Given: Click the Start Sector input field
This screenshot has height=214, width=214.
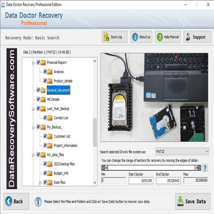Looking at the screenshot, I should point(141,181).
